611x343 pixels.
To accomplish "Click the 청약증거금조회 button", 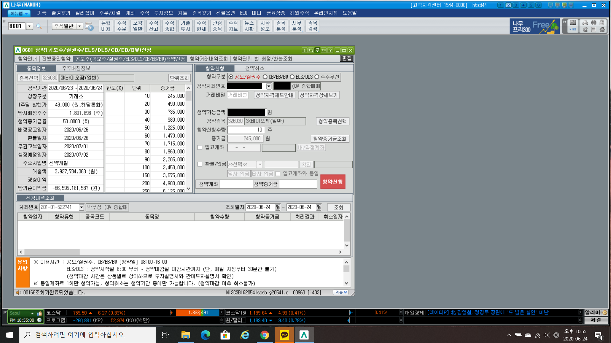I will click(x=329, y=139).
